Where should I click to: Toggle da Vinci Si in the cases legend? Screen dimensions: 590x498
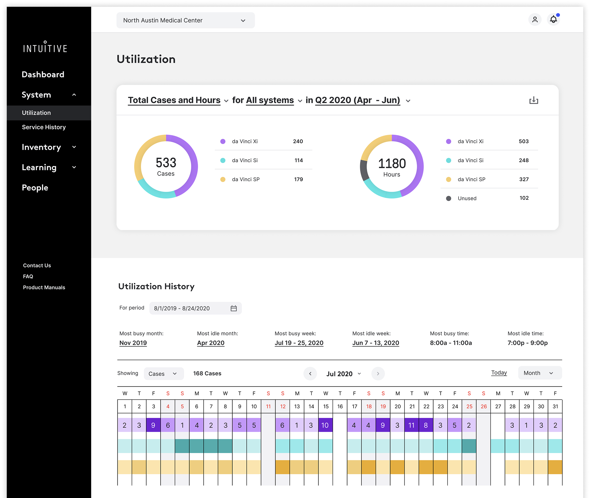pyautogui.click(x=245, y=160)
